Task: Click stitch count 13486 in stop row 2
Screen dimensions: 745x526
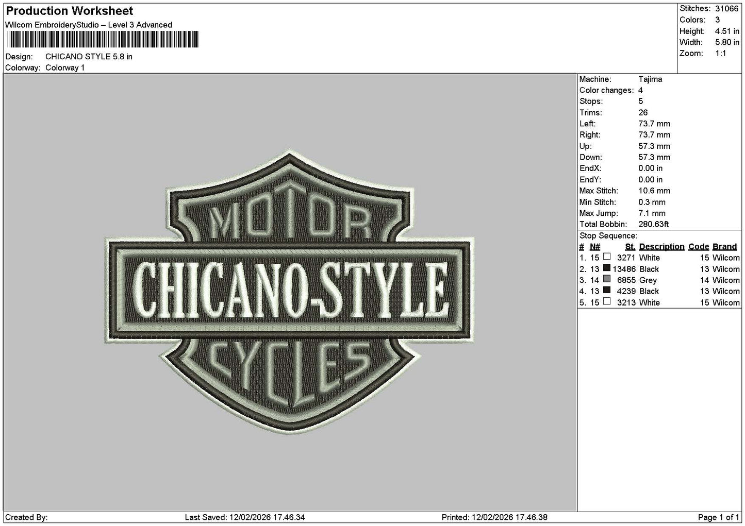Action: tap(624, 269)
